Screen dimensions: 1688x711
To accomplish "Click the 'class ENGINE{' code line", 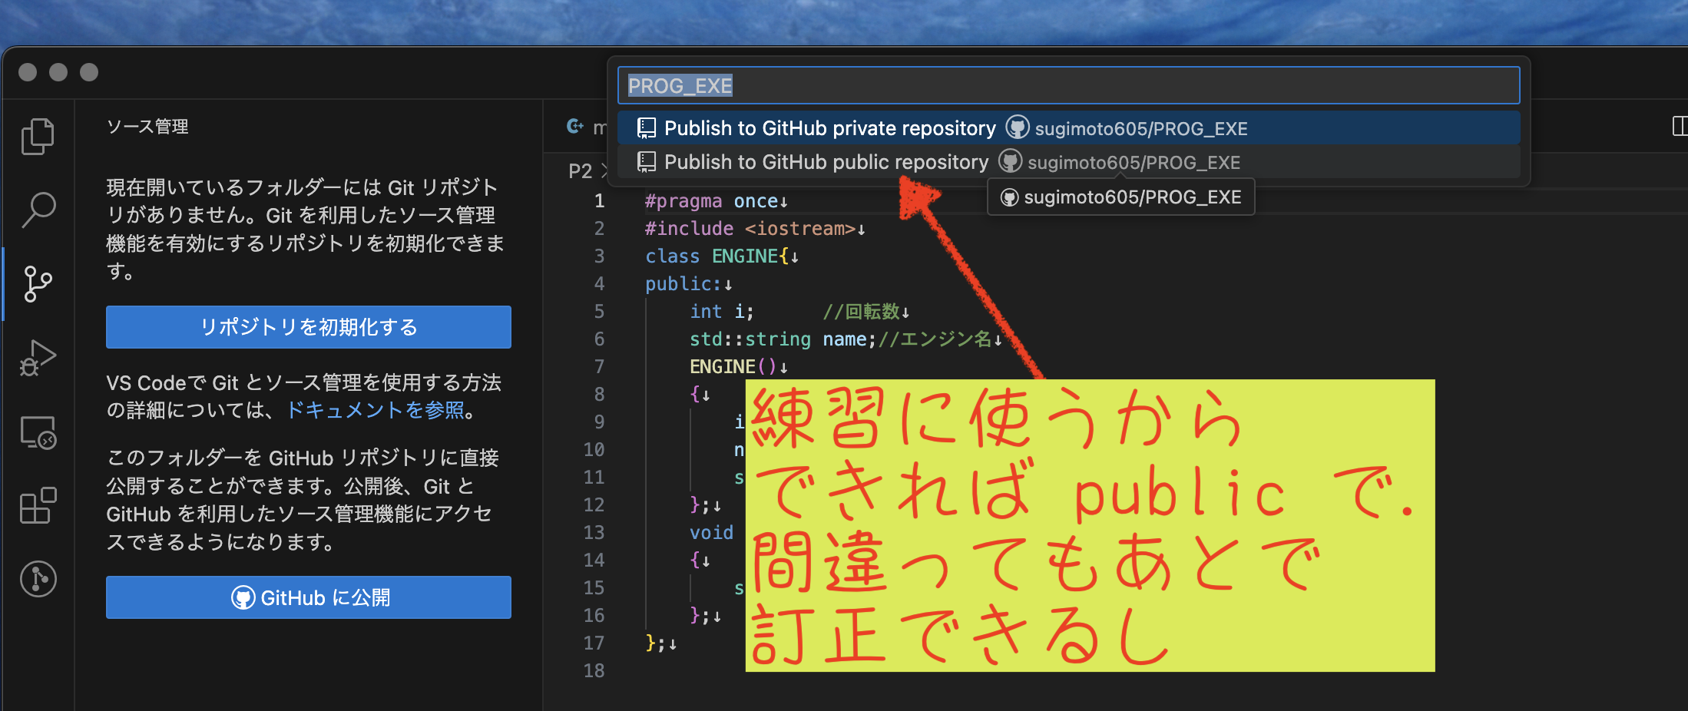I will [717, 256].
